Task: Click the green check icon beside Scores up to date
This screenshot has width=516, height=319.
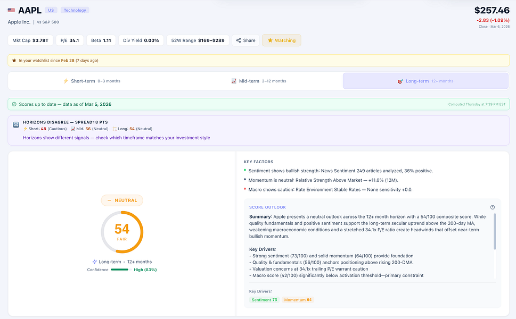Action: (x=14, y=104)
